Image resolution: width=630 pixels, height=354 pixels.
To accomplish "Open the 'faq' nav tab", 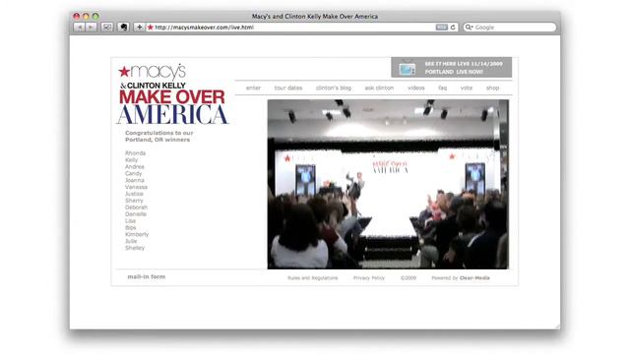I will [442, 88].
